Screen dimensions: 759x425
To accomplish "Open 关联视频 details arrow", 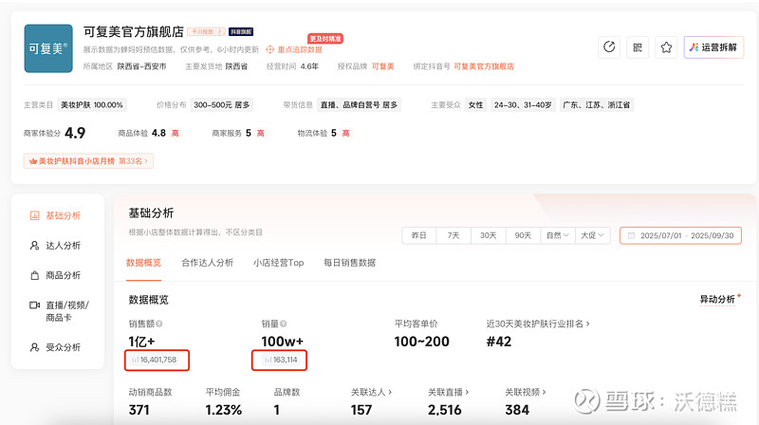I will click(544, 392).
